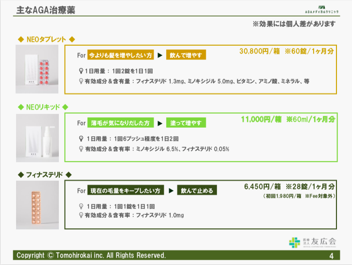Click the ingredient text ミノキシジル 6.5%

point(157,149)
